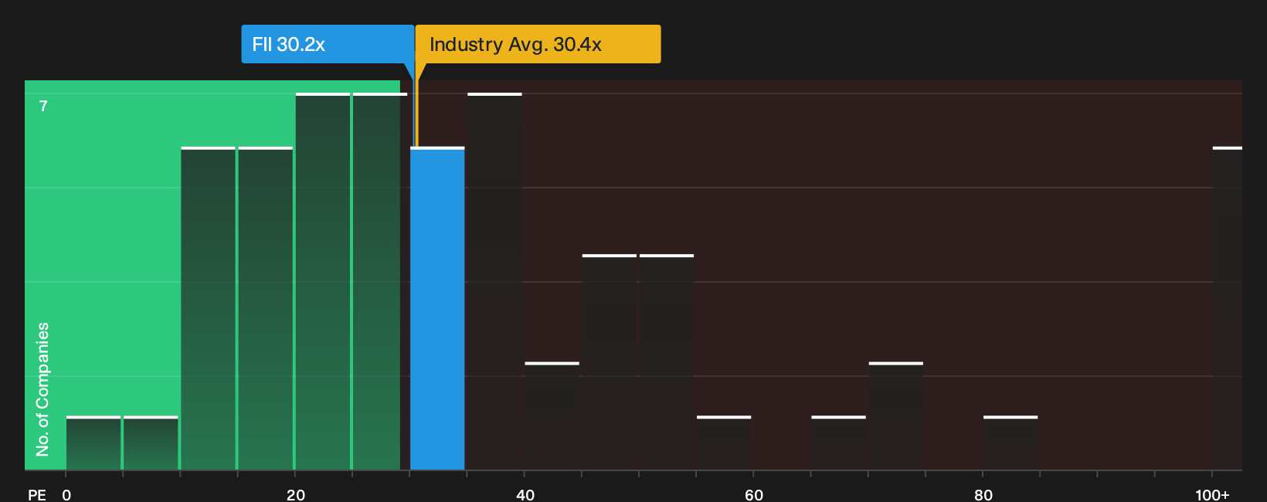Image resolution: width=1267 pixels, height=502 pixels.
Task: Click the bar for PE 50 to 55
Action: pos(667,362)
